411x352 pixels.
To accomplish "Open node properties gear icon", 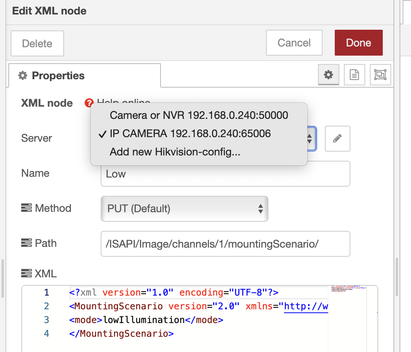I will (328, 75).
